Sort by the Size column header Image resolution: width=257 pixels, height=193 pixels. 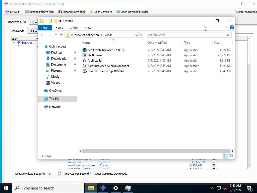(x=222, y=43)
